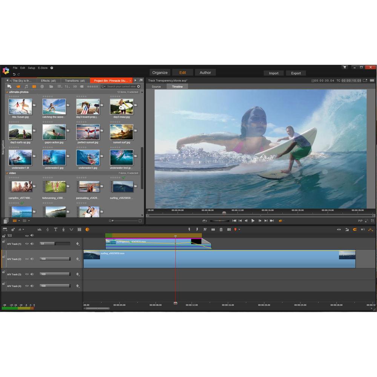Enable loop playback in the preview controls
The width and height of the screenshot is (377, 377).
[204, 221]
